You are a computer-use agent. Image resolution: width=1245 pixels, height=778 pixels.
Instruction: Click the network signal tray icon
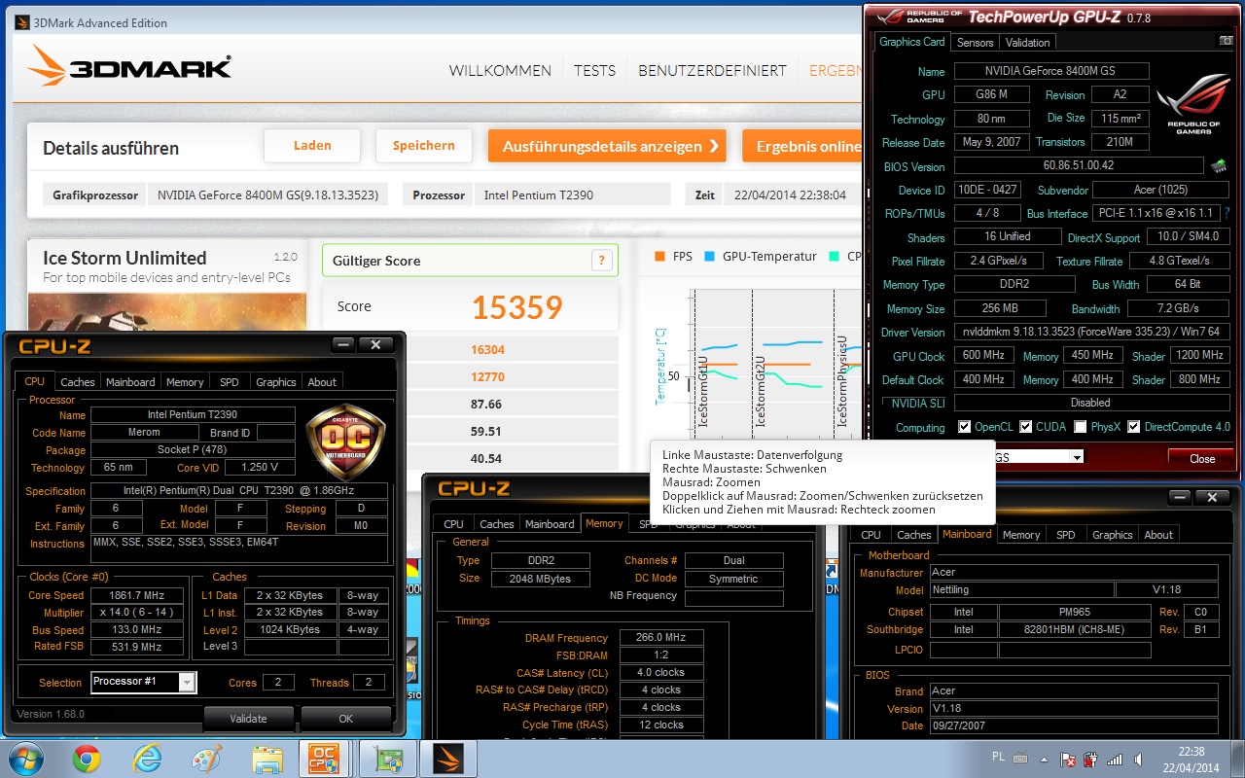[x=1115, y=759]
